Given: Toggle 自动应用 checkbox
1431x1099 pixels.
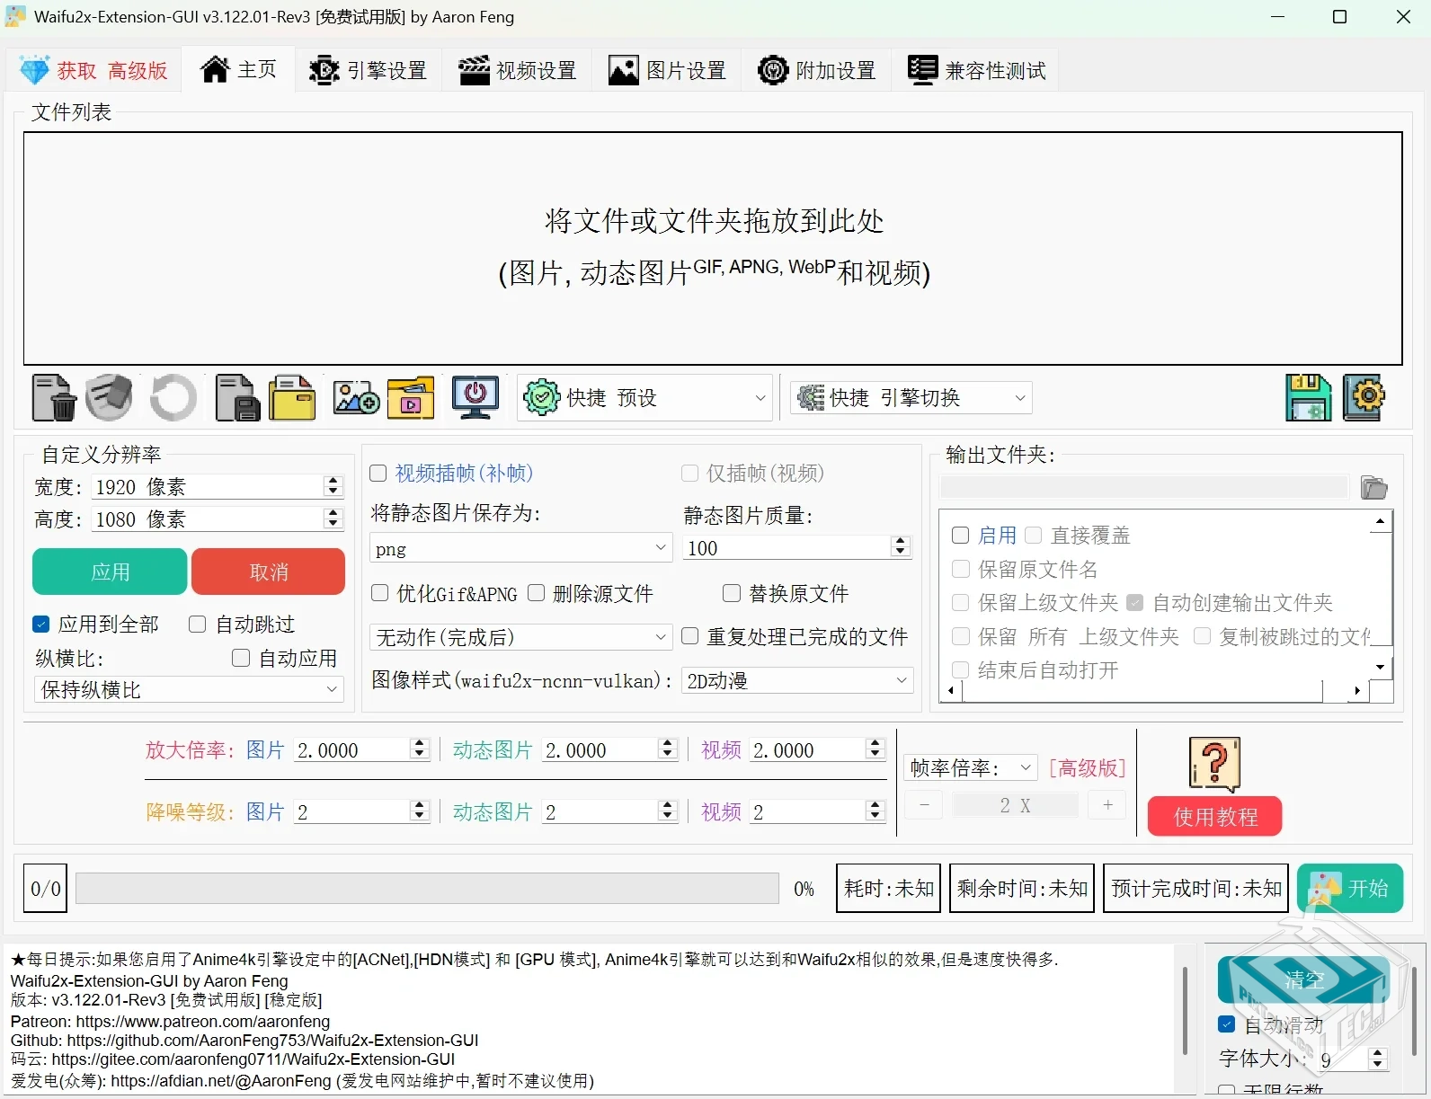Looking at the screenshot, I should [x=241, y=658].
